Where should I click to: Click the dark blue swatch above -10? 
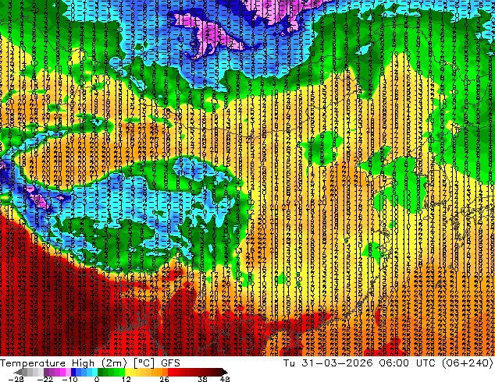73,372
